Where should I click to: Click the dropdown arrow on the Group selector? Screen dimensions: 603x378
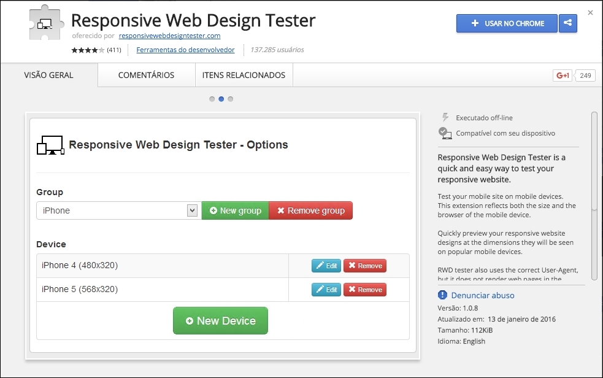[x=193, y=210]
